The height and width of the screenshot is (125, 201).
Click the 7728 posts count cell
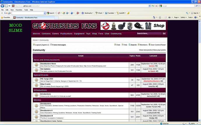[138, 65]
